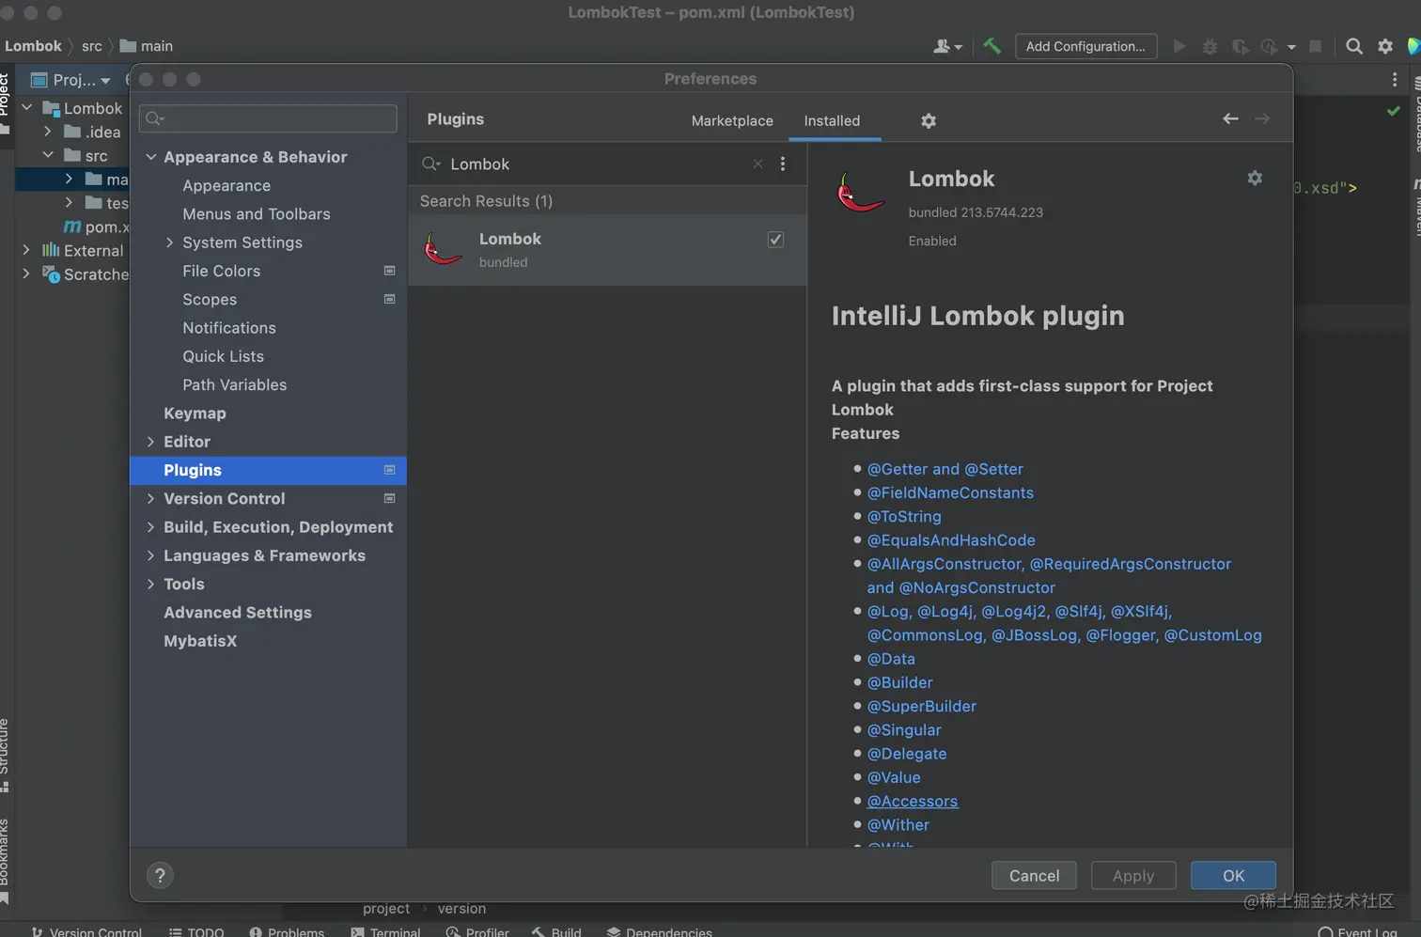Open plugin search options three-dot menu
1421x937 pixels.
783,164
